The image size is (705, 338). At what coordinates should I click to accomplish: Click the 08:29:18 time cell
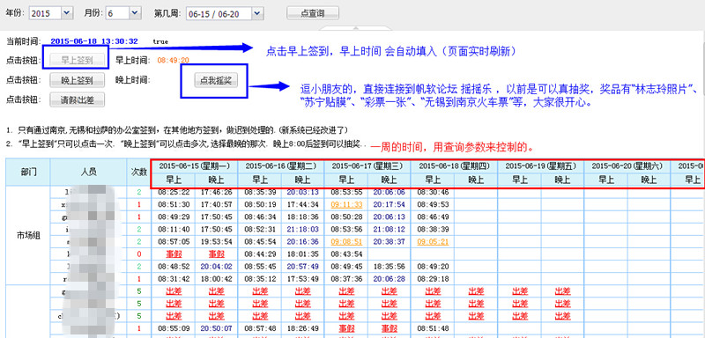point(433,278)
